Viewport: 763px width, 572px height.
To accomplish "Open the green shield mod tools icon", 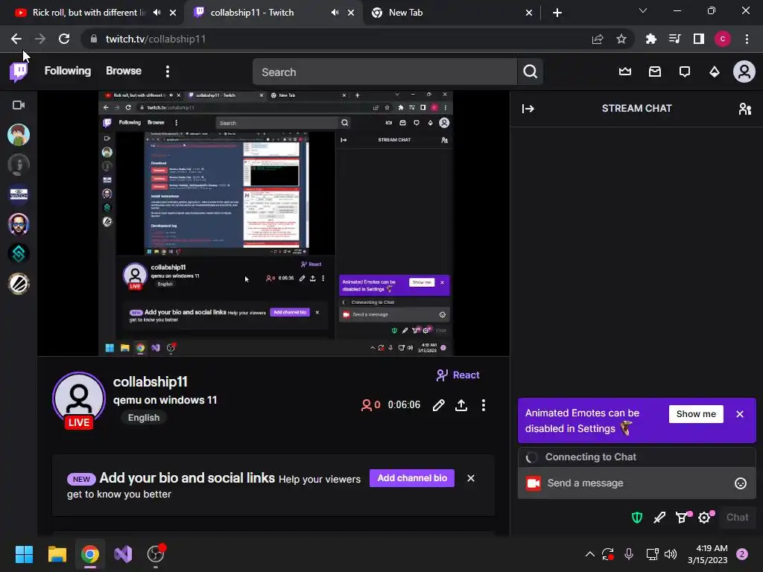I will pyautogui.click(x=636, y=518).
